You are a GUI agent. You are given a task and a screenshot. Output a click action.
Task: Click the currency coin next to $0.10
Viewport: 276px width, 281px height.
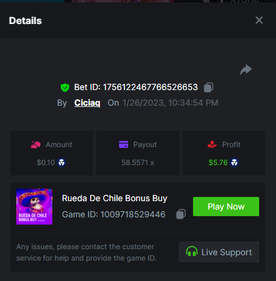[x=61, y=163]
